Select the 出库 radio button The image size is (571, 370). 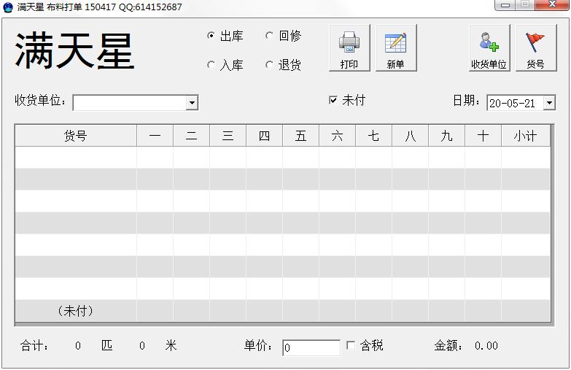211,36
